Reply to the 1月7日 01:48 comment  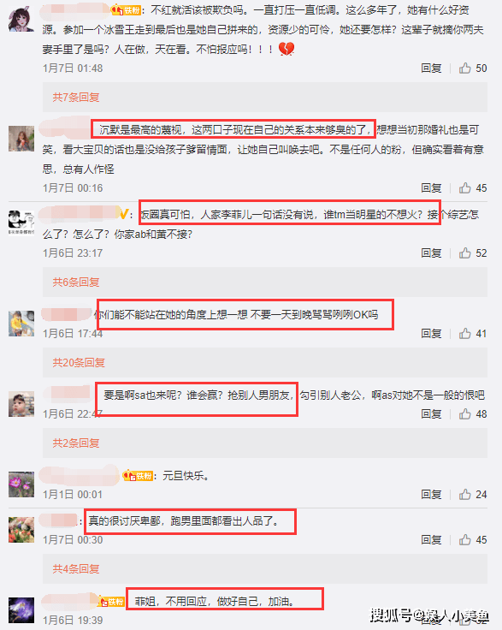click(431, 68)
